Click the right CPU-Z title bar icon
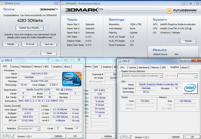The image size is (201, 139). (120, 61)
